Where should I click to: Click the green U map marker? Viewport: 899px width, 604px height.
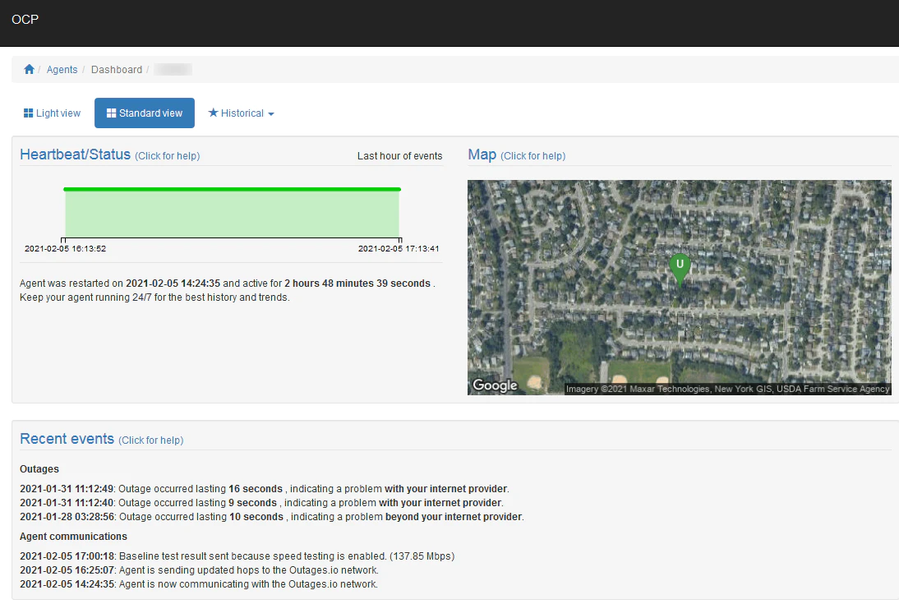[x=680, y=269]
